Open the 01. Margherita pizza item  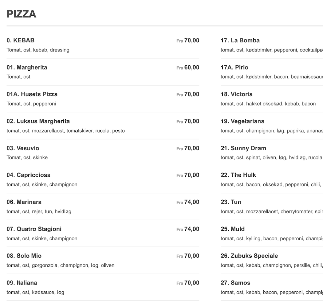pos(27,67)
